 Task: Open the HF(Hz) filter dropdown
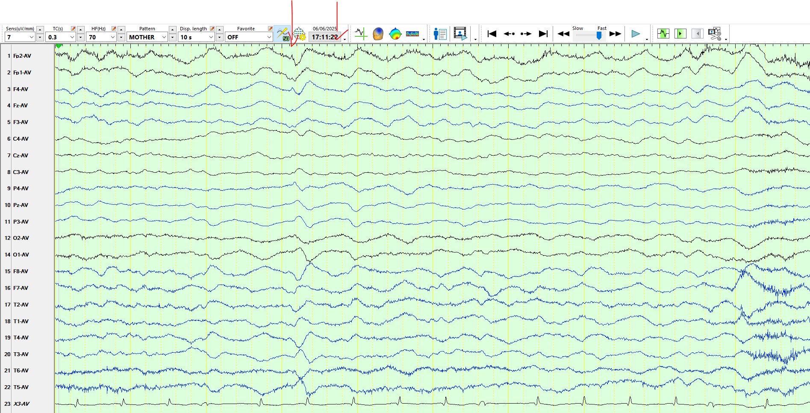pos(101,37)
